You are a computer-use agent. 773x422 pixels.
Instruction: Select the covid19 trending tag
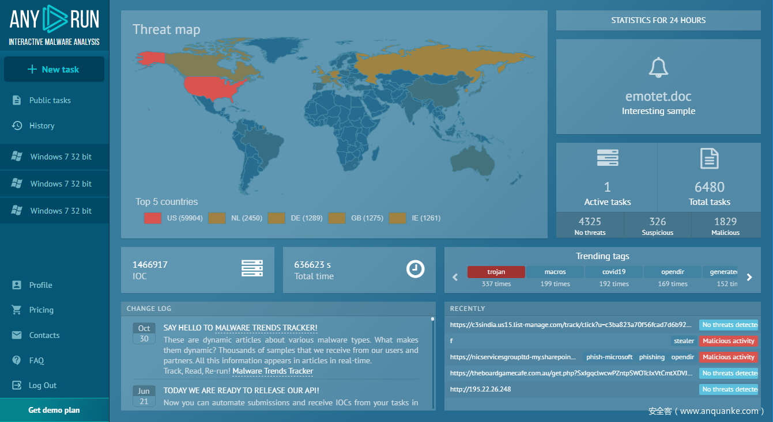point(614,272)
